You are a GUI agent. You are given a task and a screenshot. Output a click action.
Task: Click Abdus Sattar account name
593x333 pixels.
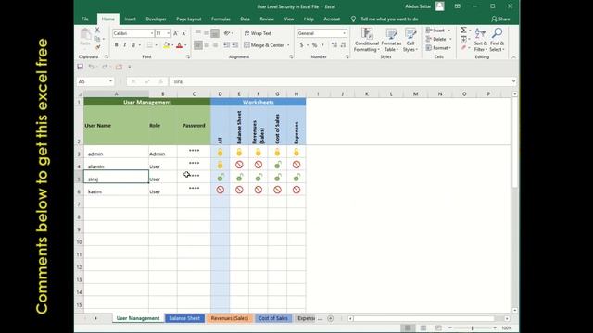click(x=418, y=6)
